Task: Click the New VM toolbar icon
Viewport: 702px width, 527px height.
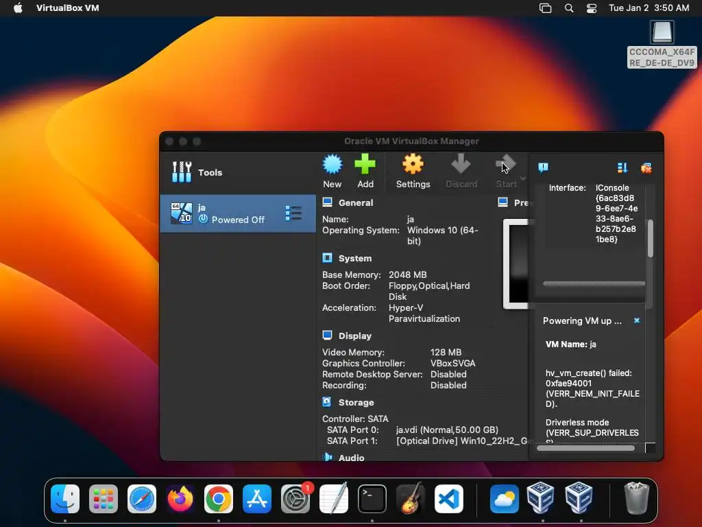Action: click(332, 165)
